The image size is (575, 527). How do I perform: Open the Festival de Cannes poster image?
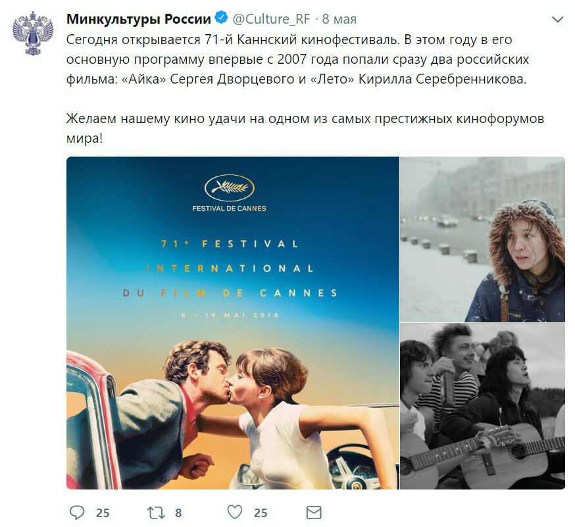click(x=232, y=323)
